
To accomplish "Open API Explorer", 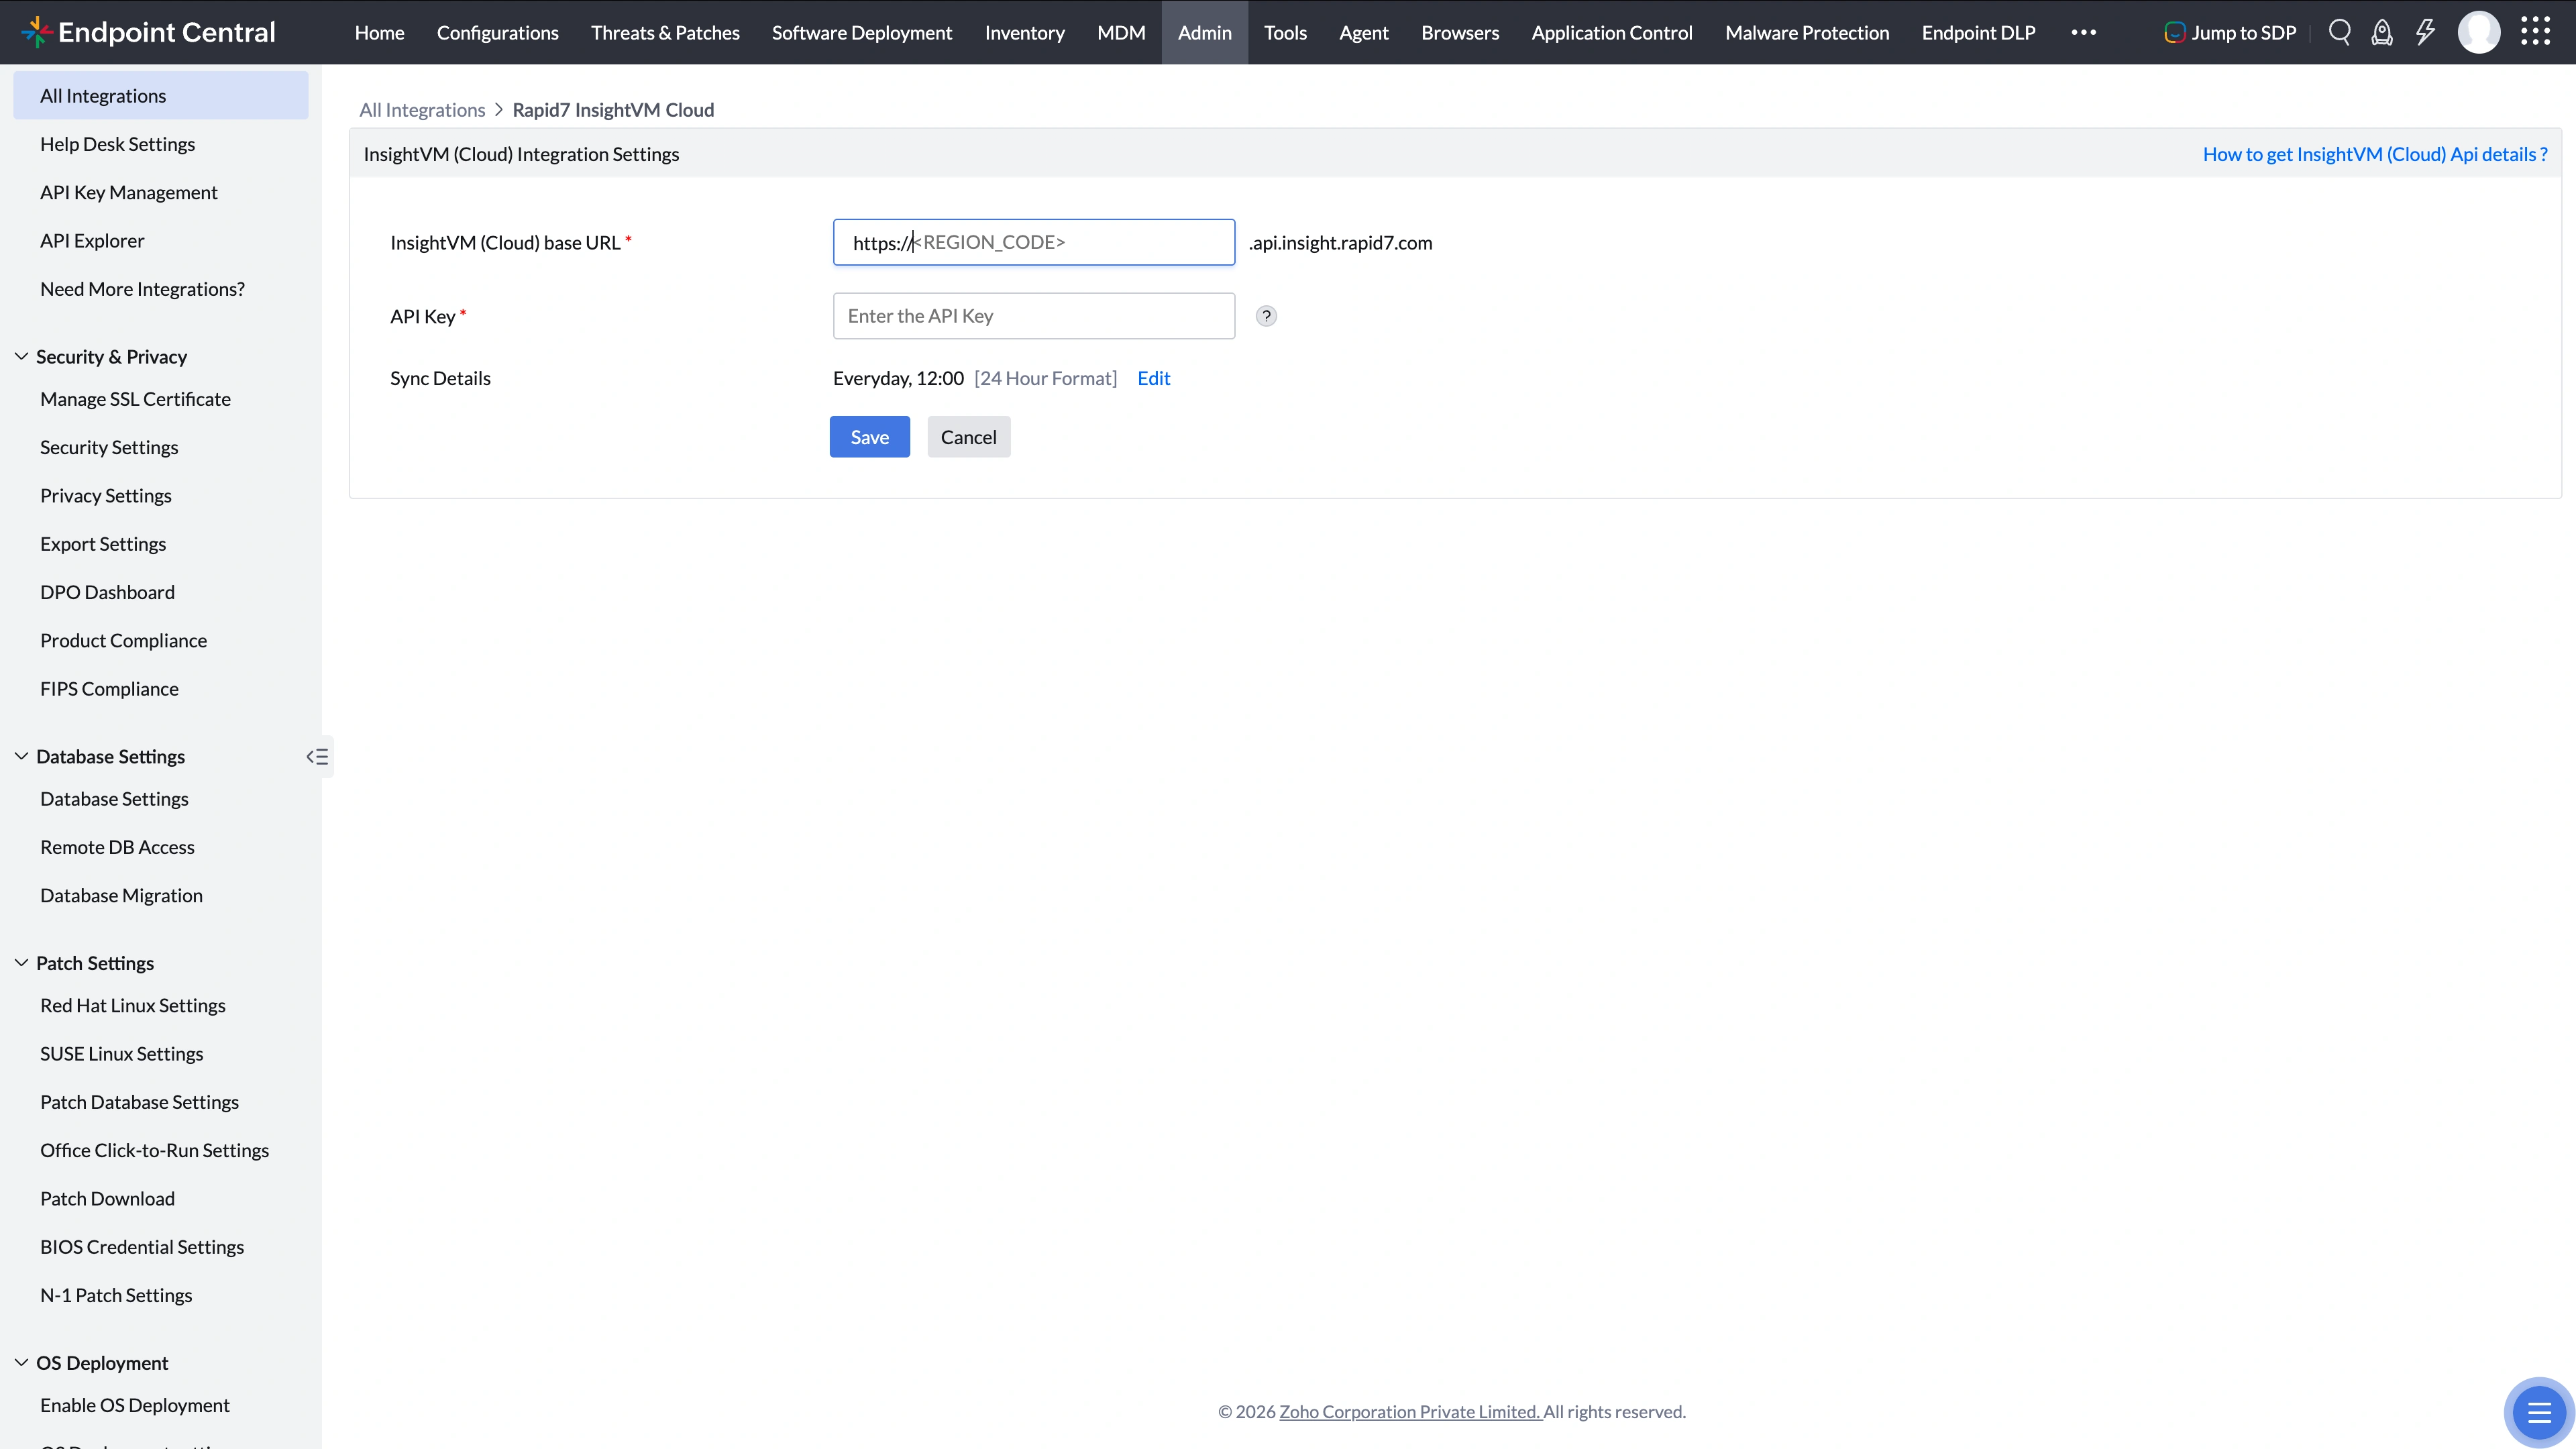I will (x=92, y=241).
